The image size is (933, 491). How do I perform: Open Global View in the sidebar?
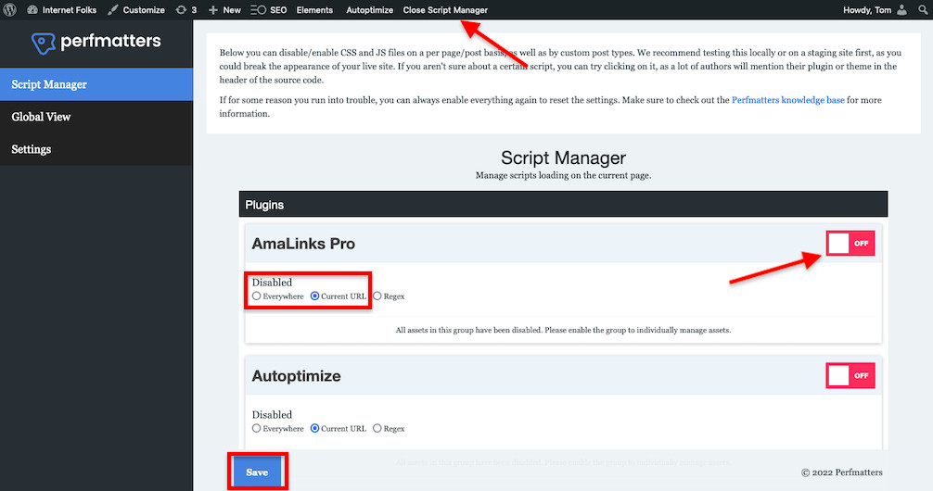pyautogui.click(x=41, y=117)
